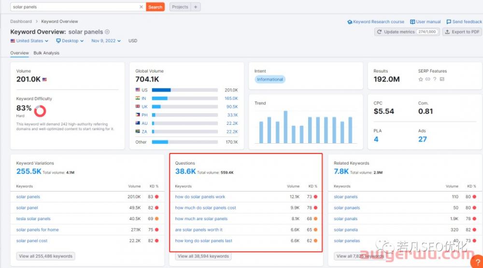Image resolution: width=483 pixels, height=268 pixels.
Task: Open Keyword Research course link
Action: tap(378, 22)
